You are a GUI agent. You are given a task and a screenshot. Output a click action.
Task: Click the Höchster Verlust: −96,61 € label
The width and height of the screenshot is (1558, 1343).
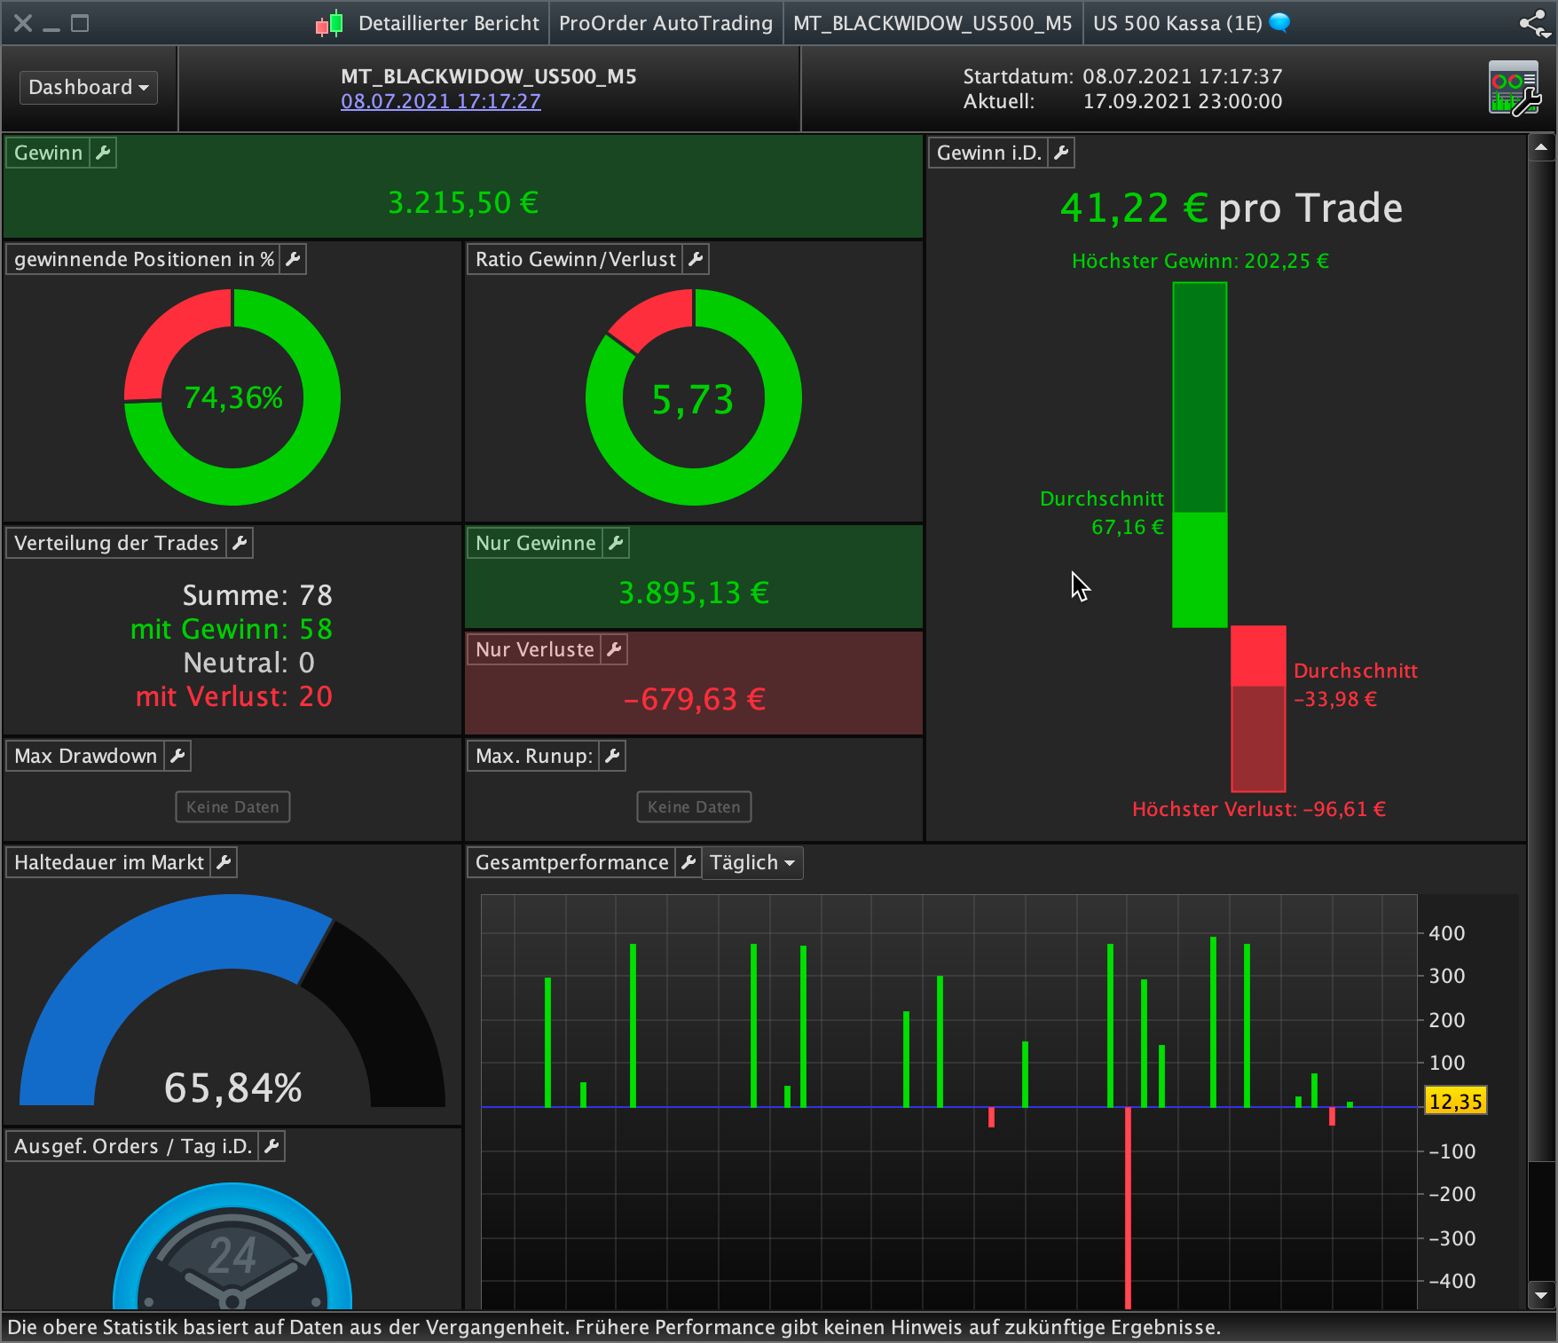pyautogui.click(x=1259, y=809)
